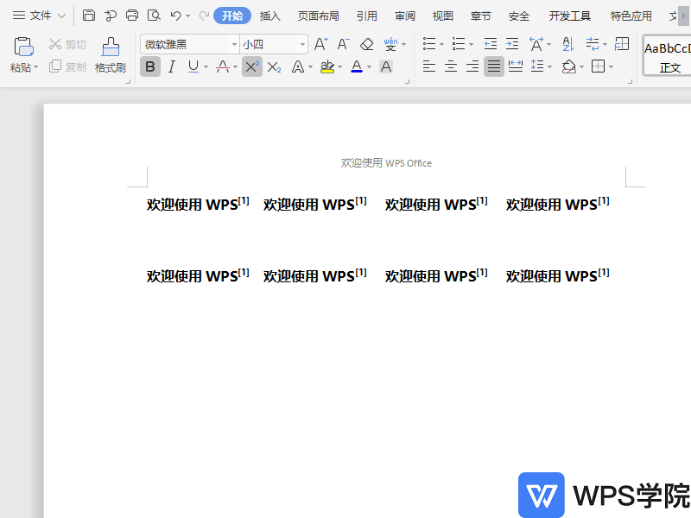Click the Save icon in quick access toolbar

(89, 16)
